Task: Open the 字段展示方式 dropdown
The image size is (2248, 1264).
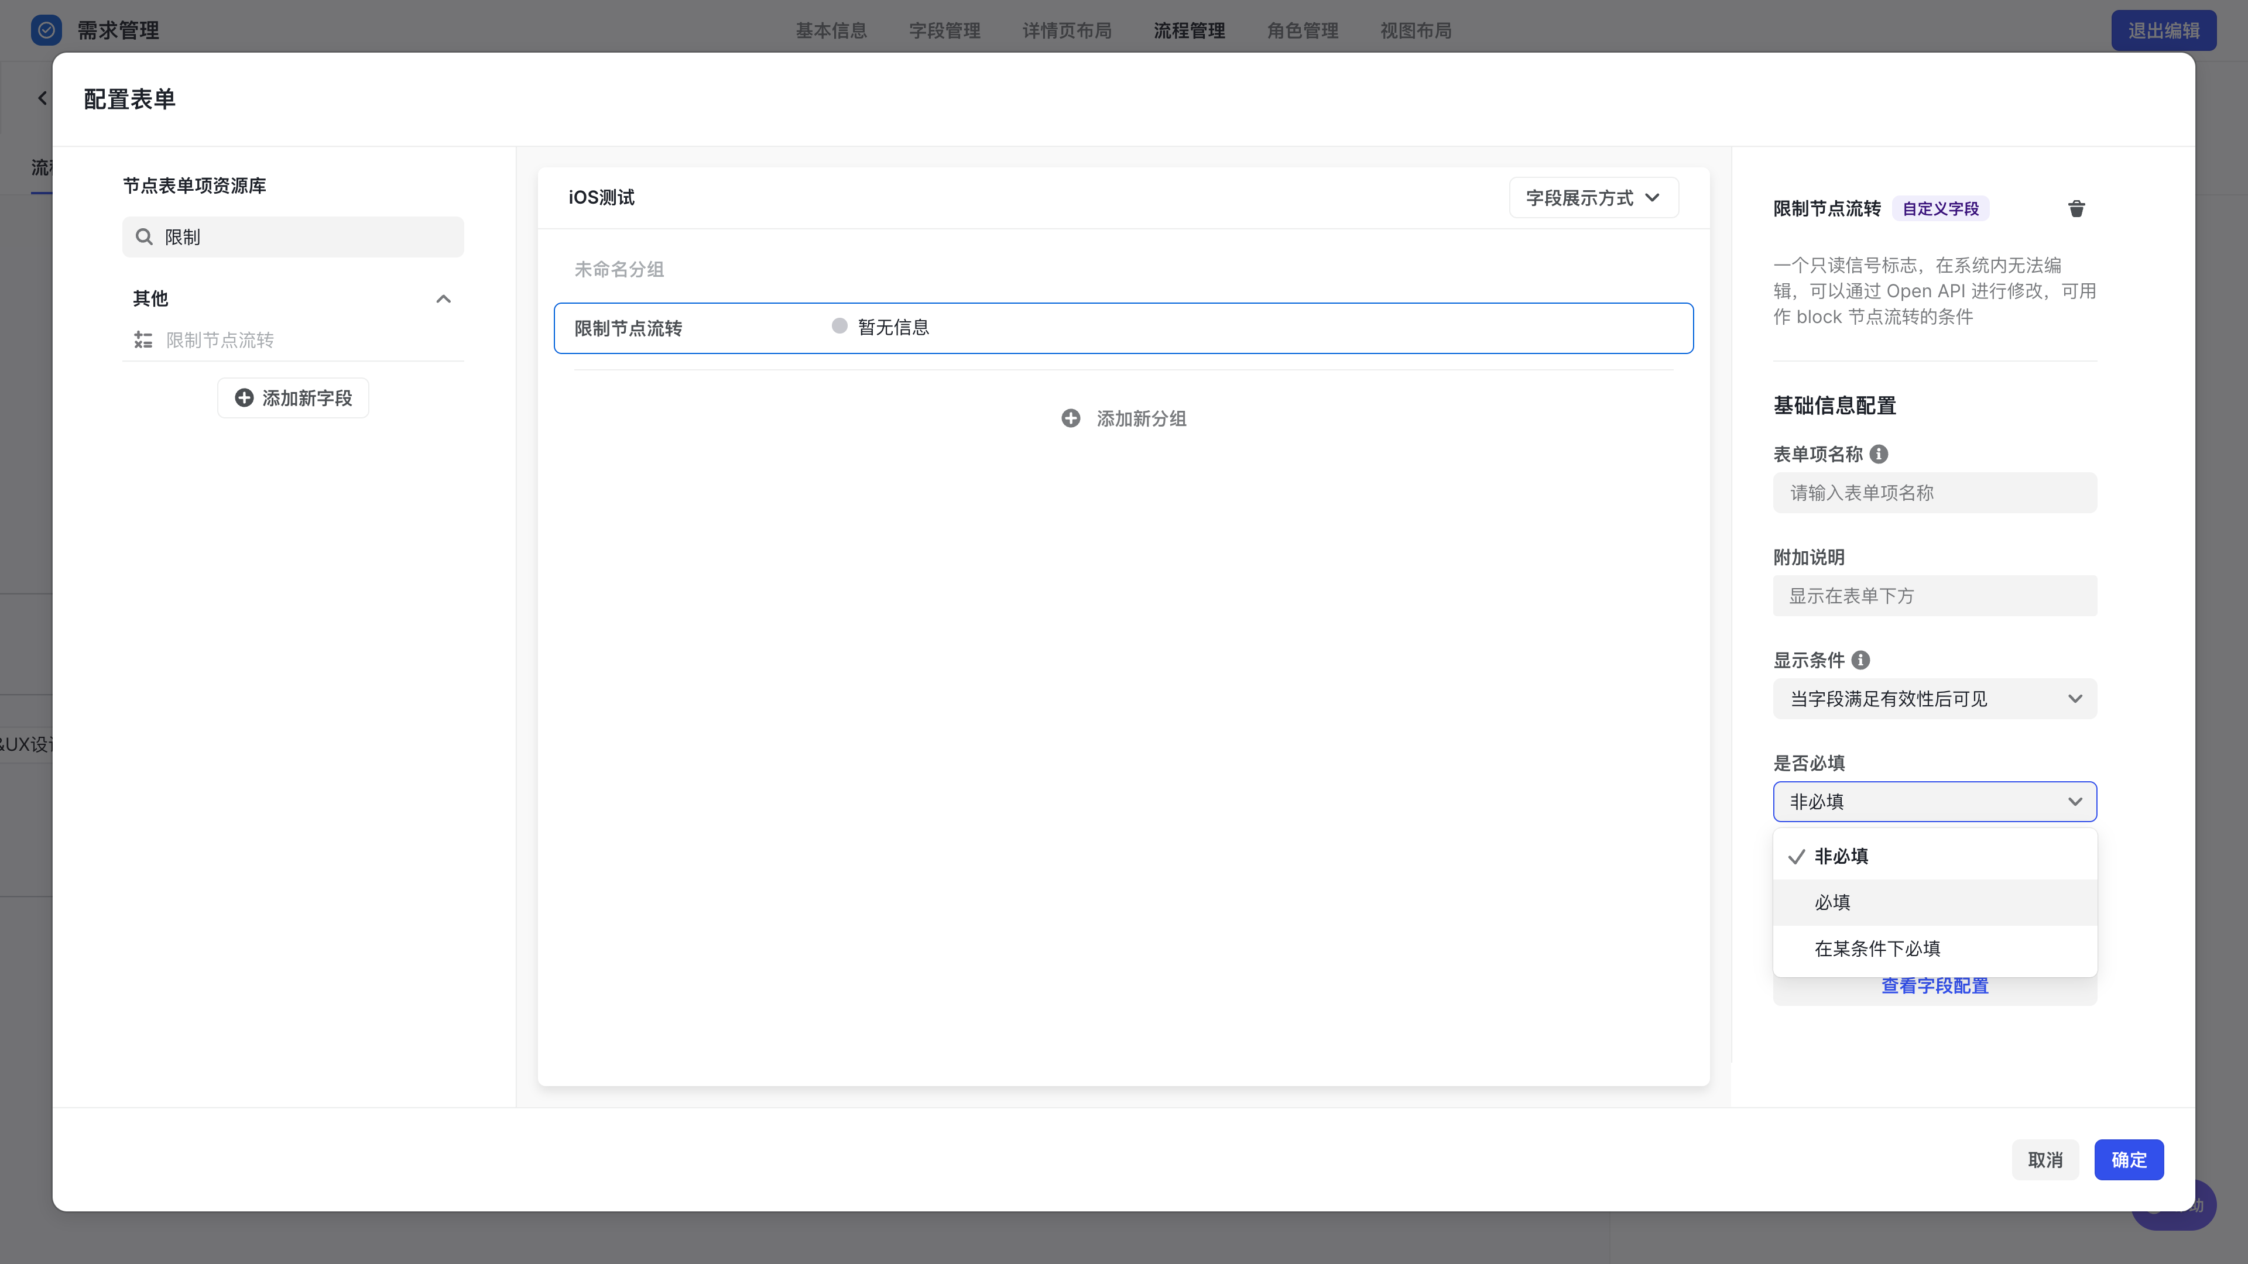Action: coord(1594,198)
